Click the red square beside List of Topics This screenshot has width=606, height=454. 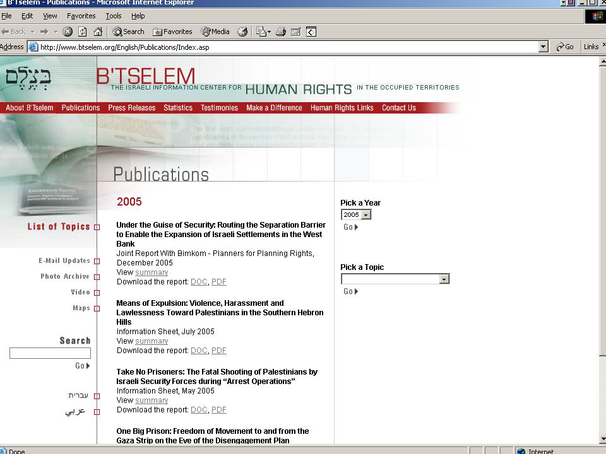[97, 228]
